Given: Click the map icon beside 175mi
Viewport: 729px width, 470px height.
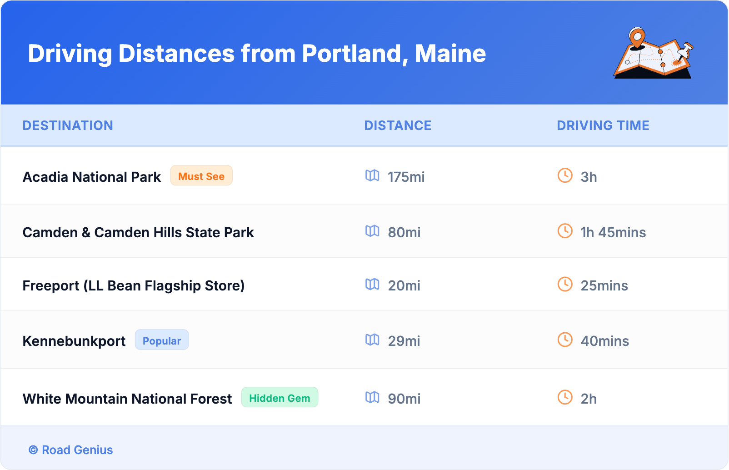Looking at the screenshot, I should coord(372,175).
